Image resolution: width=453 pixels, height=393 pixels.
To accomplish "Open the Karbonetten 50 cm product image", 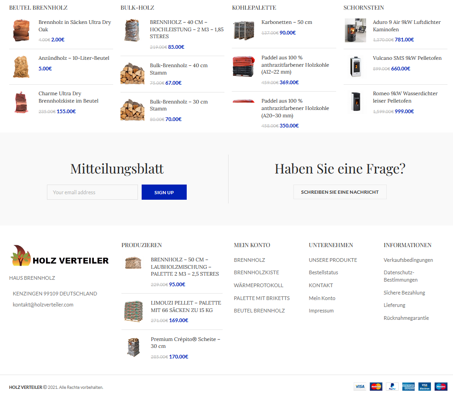I will click(x=244, y=30).
